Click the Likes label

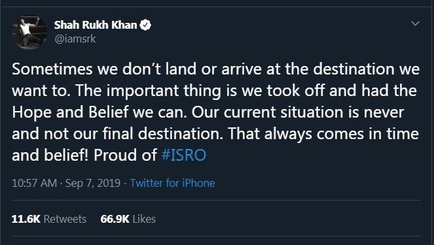[144, 219]
